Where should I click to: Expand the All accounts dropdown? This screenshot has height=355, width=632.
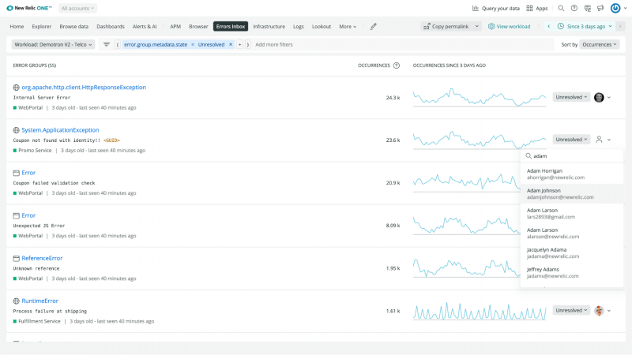coord(77,8)
